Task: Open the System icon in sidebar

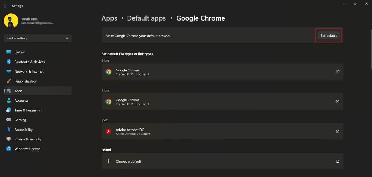Action: click(x=9, y=52)
